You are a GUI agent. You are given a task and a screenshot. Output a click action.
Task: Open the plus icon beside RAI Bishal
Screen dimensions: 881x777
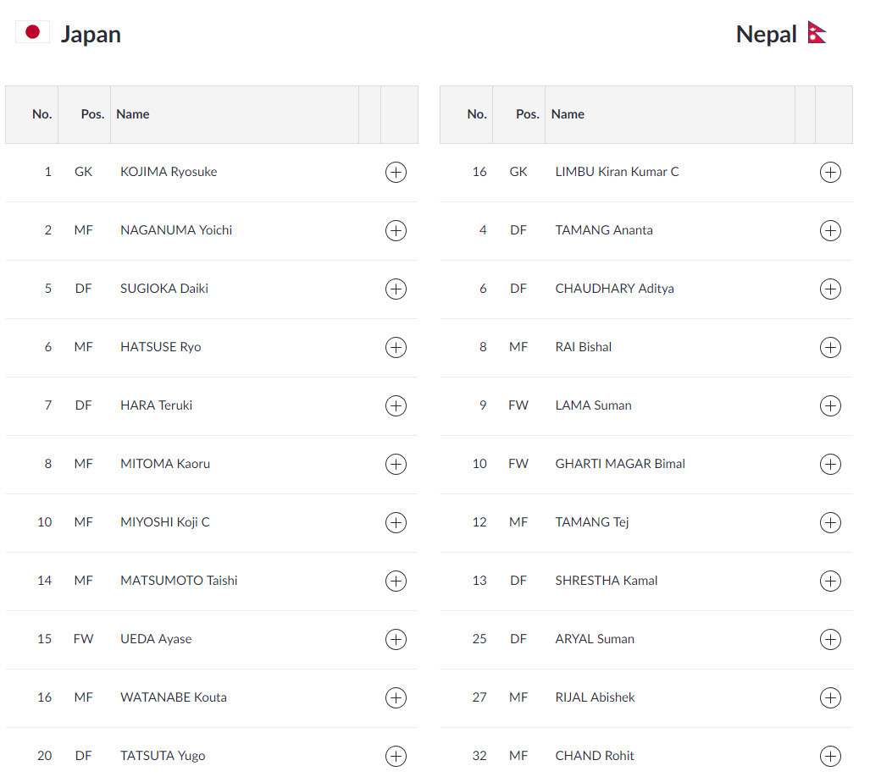click(x=830, y=347)
